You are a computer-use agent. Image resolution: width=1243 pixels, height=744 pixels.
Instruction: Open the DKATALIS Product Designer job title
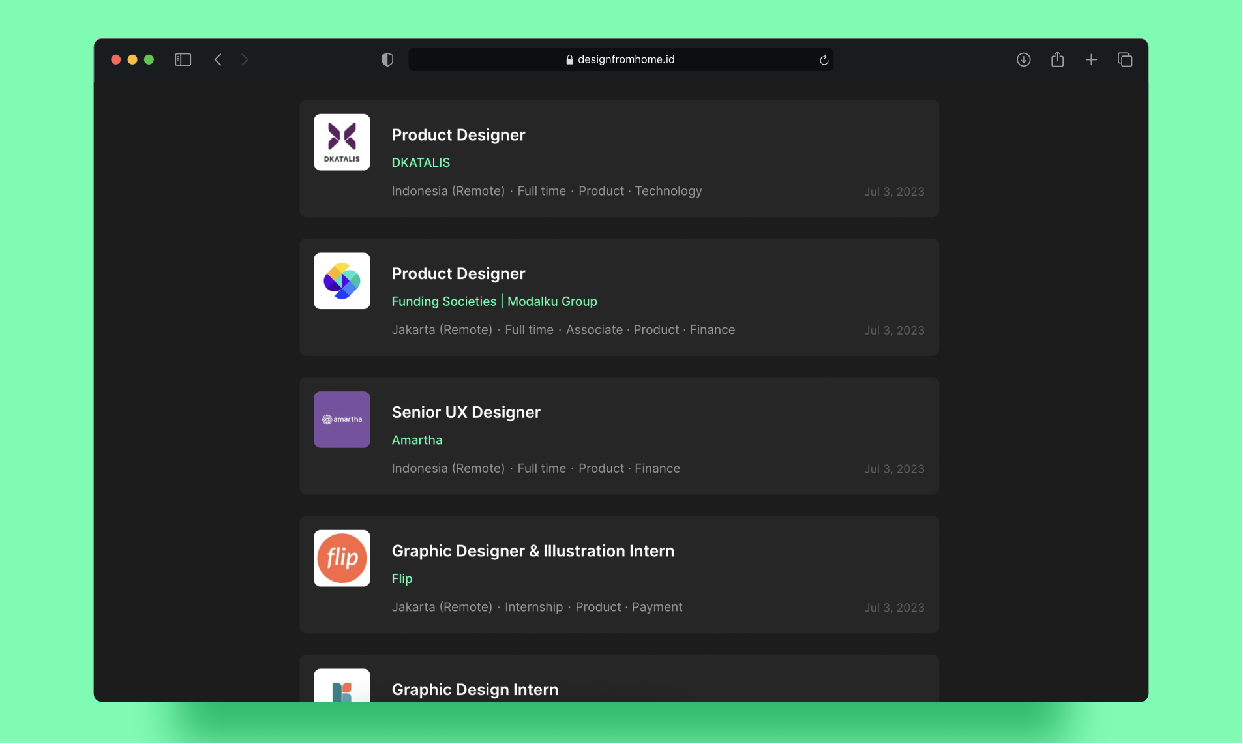click(458, 135)
